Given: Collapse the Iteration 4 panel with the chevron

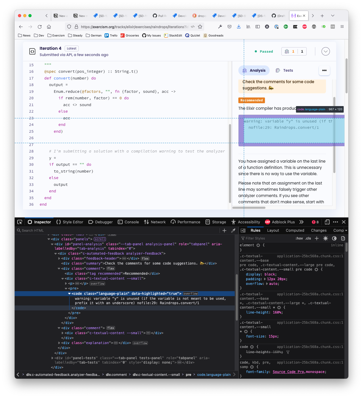Looking at the screenshot, I should tap(325, 51).
